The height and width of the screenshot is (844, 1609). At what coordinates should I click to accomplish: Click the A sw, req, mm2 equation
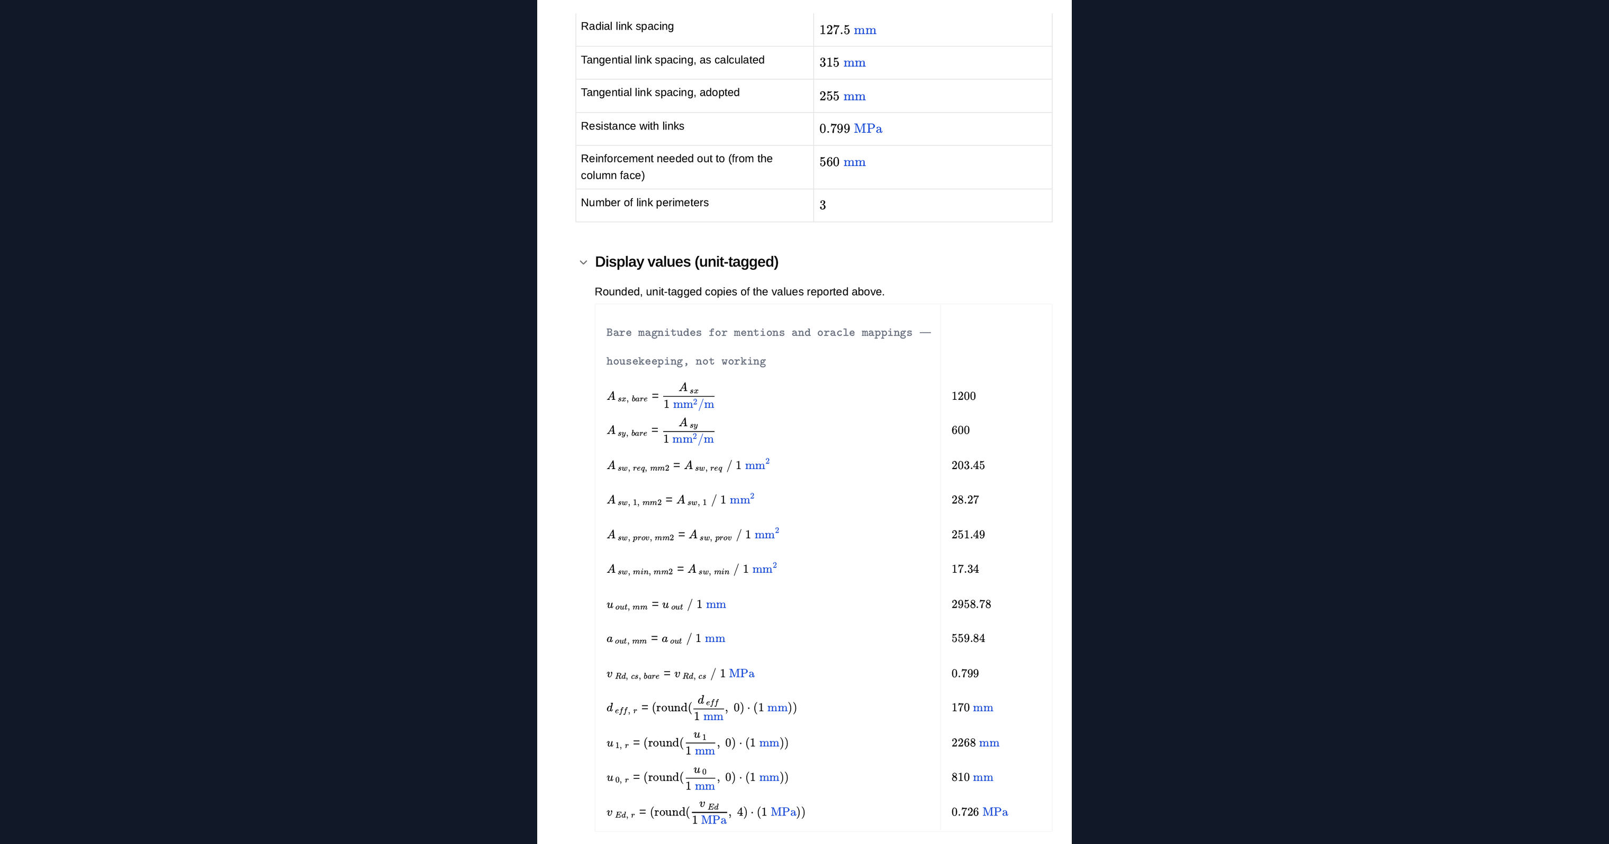tap(688, 465)
